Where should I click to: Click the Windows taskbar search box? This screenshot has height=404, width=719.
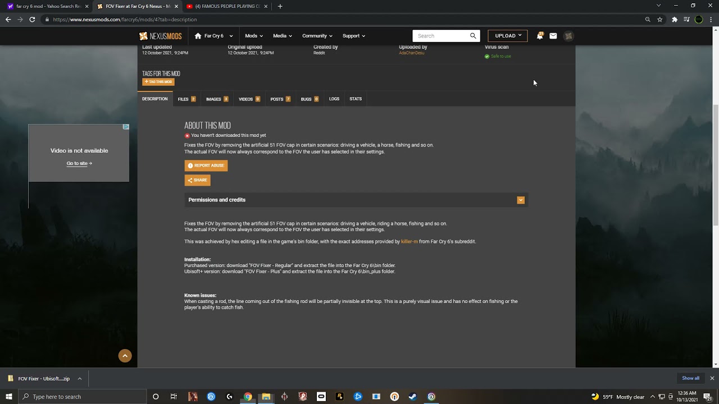83,397
